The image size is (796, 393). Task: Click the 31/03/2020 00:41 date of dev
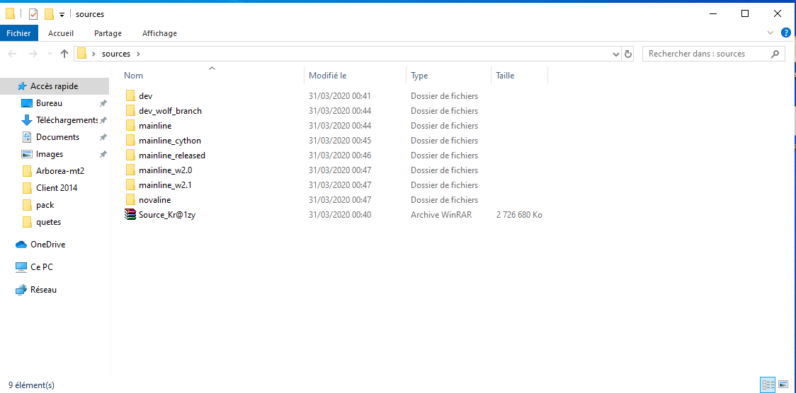click(340, 95)
